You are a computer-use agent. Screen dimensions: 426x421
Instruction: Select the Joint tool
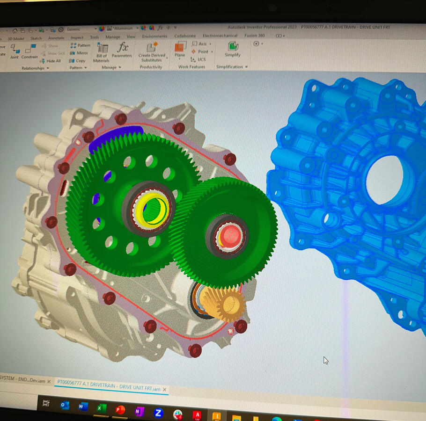coord(15,51)
